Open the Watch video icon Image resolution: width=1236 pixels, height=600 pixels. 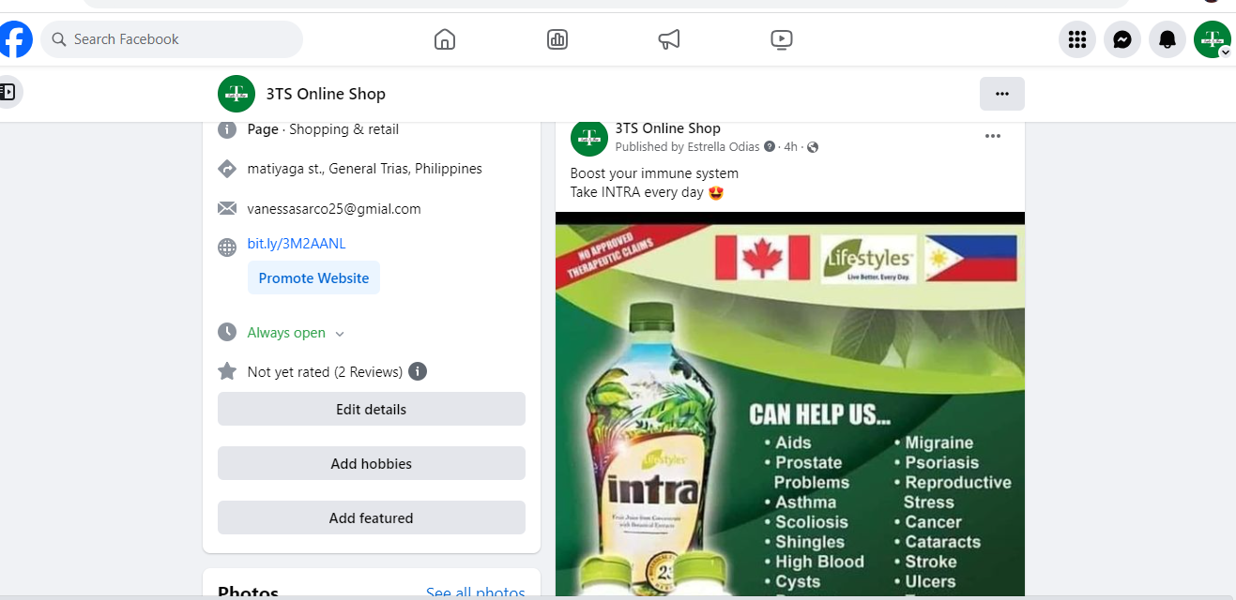tap(781, 39)
